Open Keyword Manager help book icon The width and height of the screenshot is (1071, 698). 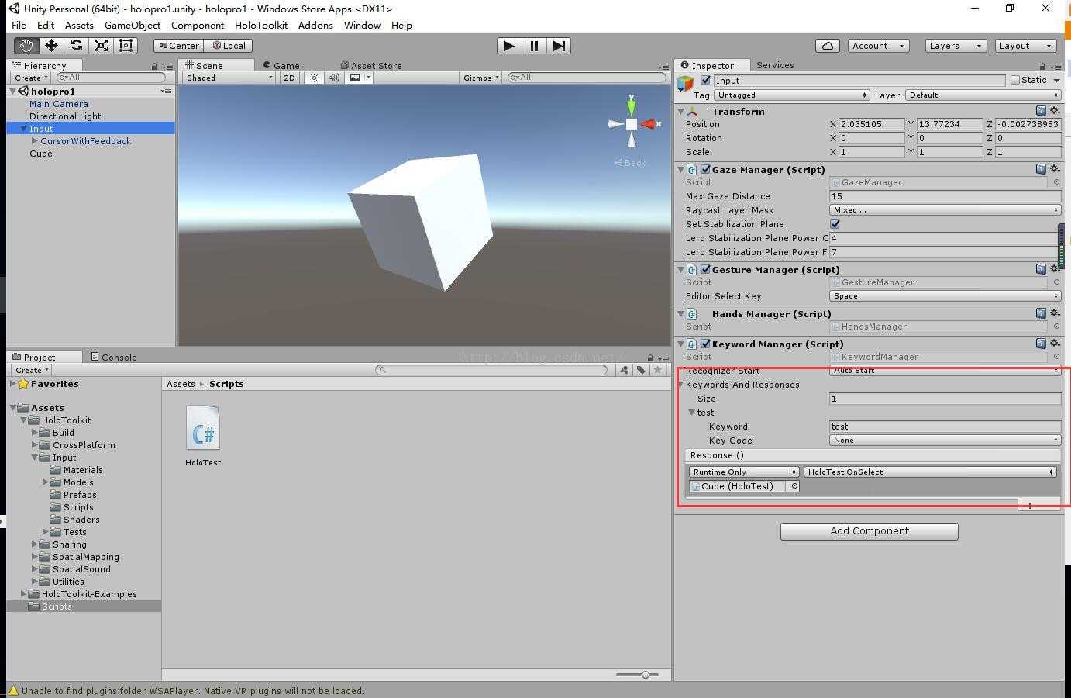tap(1041, 344)
